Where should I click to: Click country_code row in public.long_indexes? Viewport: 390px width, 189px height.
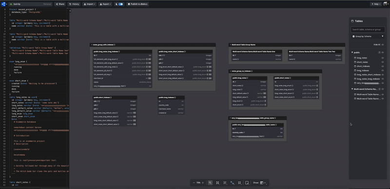171,105
